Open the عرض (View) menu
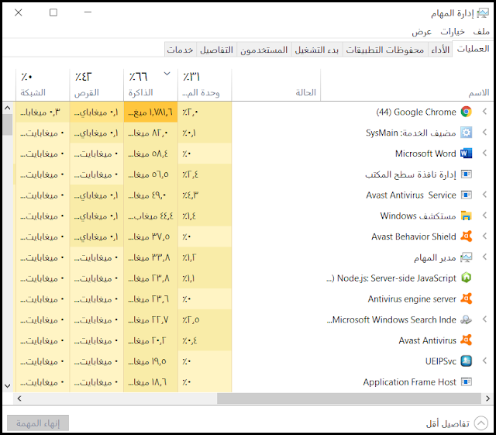Viewport: 496px width, 435px height. coord(422,32)
